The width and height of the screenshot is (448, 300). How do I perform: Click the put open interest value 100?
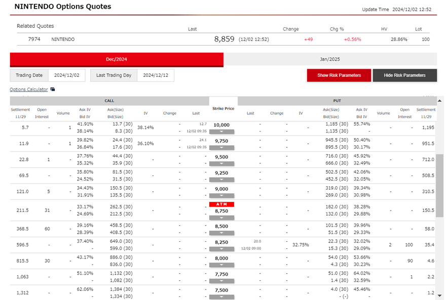(409, 245)
